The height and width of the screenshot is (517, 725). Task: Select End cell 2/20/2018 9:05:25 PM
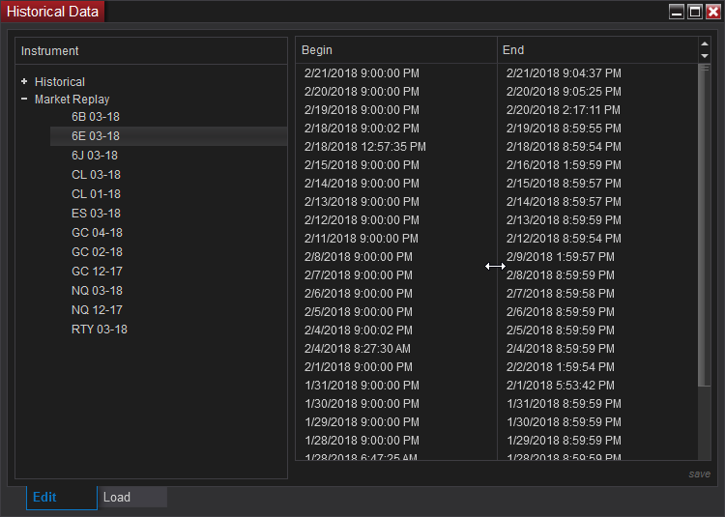pyautogui.click(x=564, y=92)
